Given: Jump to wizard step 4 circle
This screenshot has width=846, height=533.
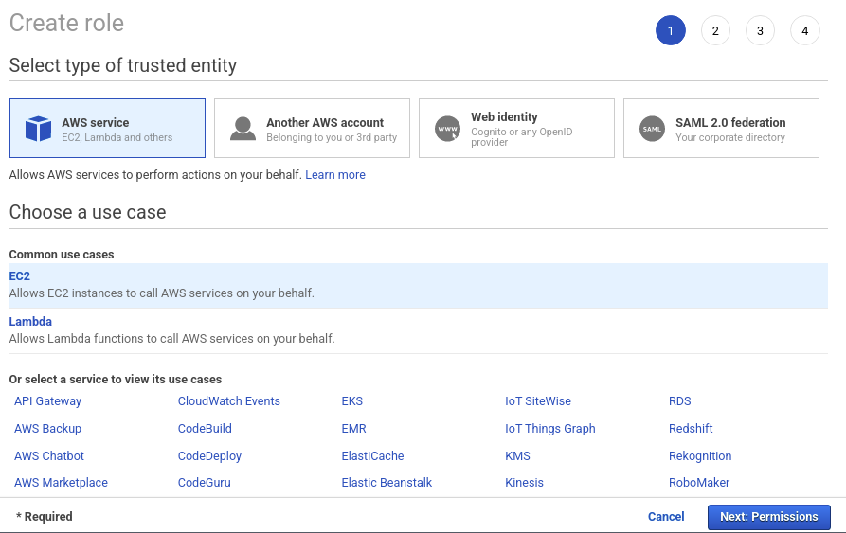Looking at the screenshot, I should (805, 30).
